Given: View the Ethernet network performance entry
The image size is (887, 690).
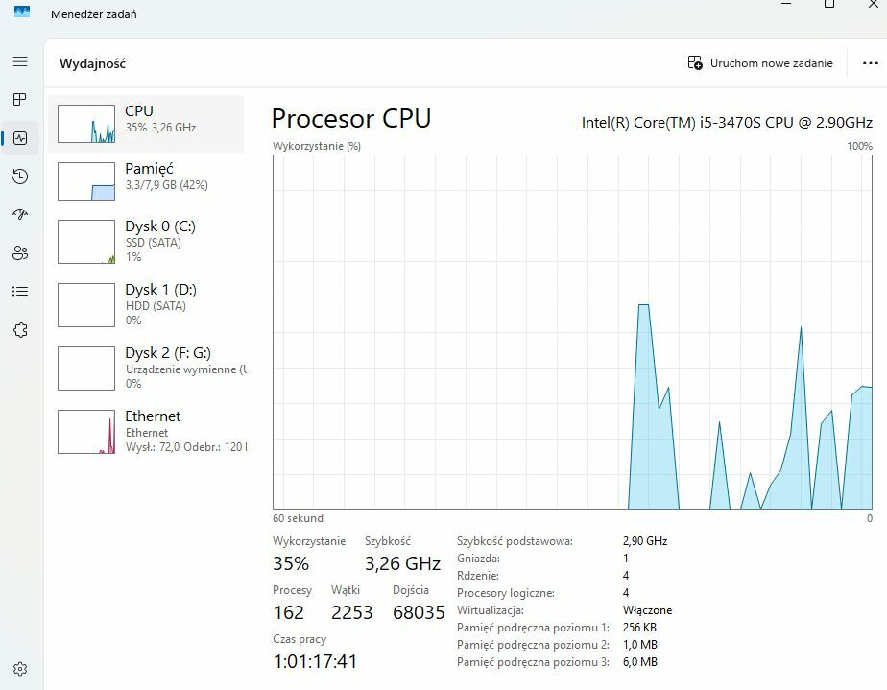Looking at the screenshot, I should click(146, 431).
